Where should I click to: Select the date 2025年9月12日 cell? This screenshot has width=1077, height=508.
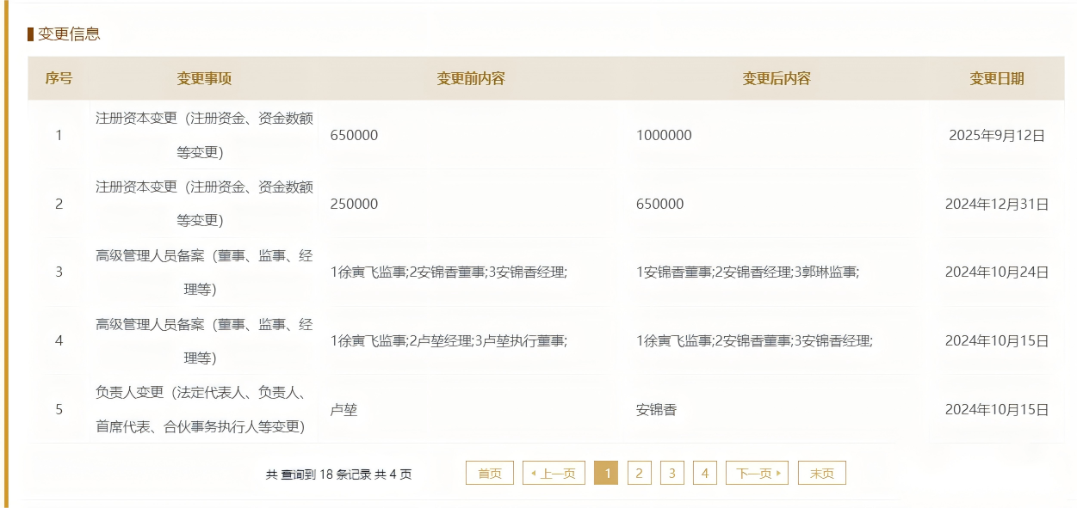996,136
